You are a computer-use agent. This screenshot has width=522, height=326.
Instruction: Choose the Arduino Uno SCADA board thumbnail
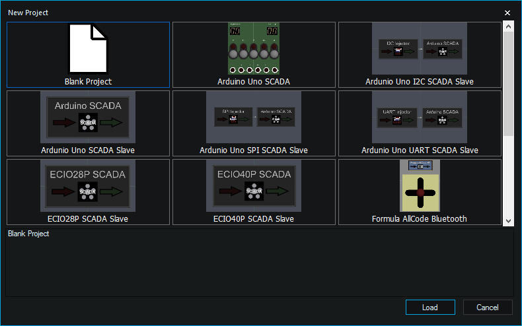(x=254, y=49)
